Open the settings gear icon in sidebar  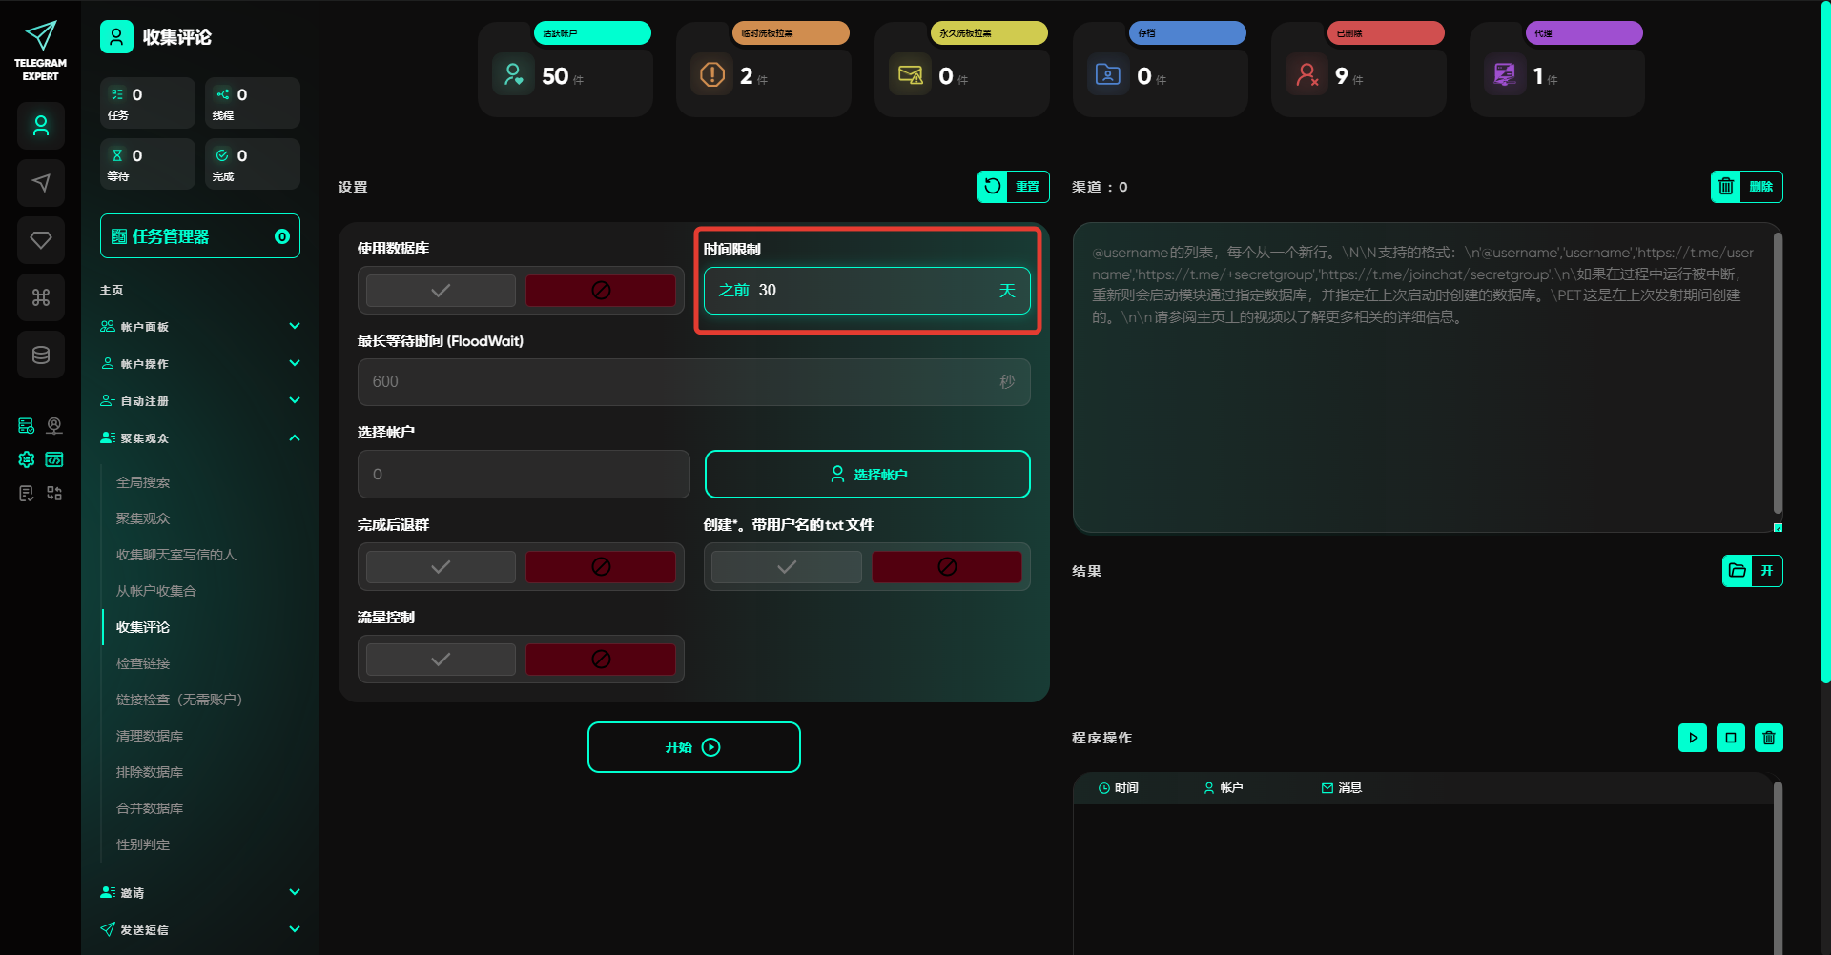(27, 459)
